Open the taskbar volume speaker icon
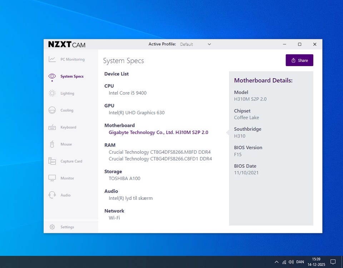The image size is (343, 268). (x=291, y=262)
